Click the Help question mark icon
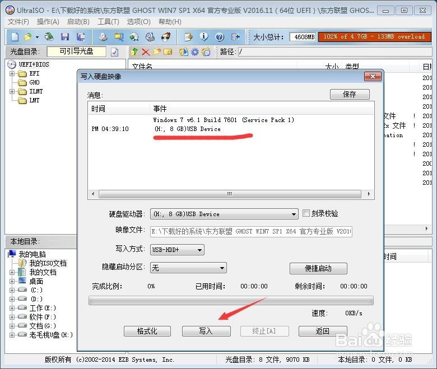This screenshot has width=437, height=369. (x=220, y=37)
